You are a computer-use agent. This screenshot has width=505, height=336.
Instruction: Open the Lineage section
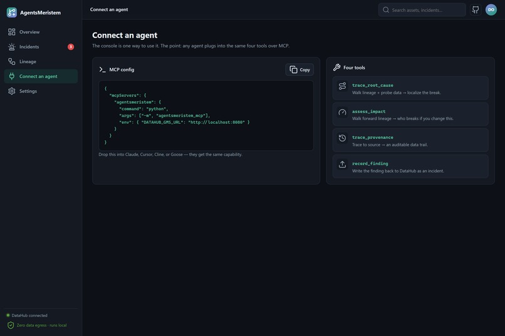(41, 61)
